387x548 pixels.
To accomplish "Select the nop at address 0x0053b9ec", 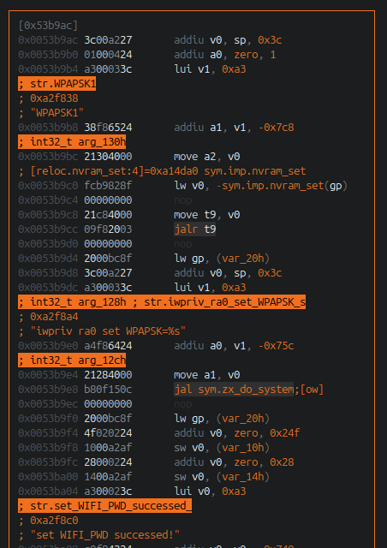I will pyautogui.click(x=183, y=404).
